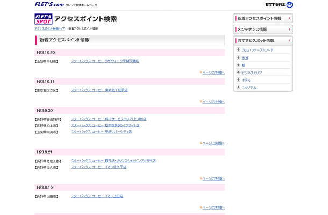Click the NTT東日本 logo
Viewport: 328px width, 215px height.
pos(279,5)
